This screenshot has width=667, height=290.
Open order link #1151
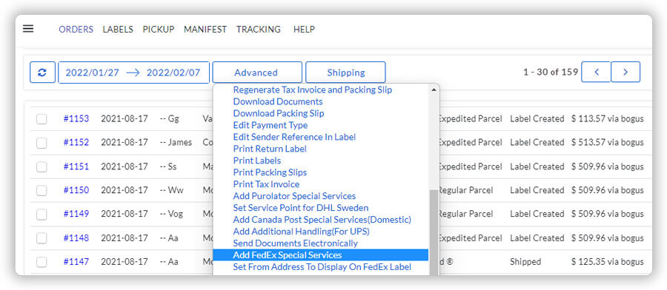click(x=76, y=166)
